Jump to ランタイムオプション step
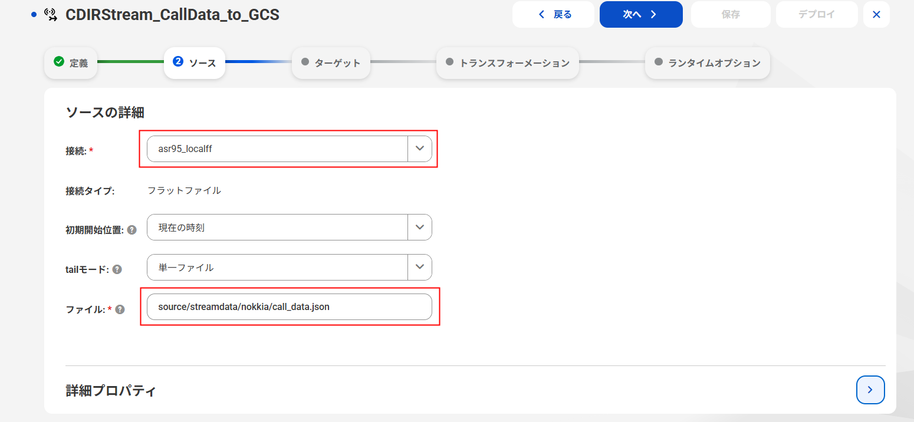Screen dimensions: 914x422 click(708, 62)
